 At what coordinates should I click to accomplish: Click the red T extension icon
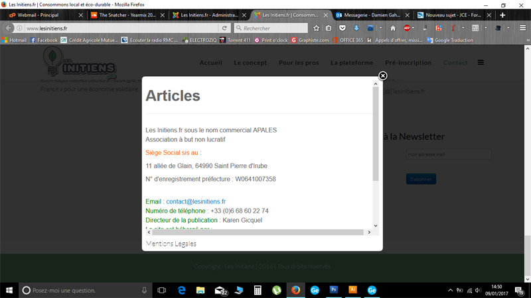pyautogui.click(x=453, y=28)
